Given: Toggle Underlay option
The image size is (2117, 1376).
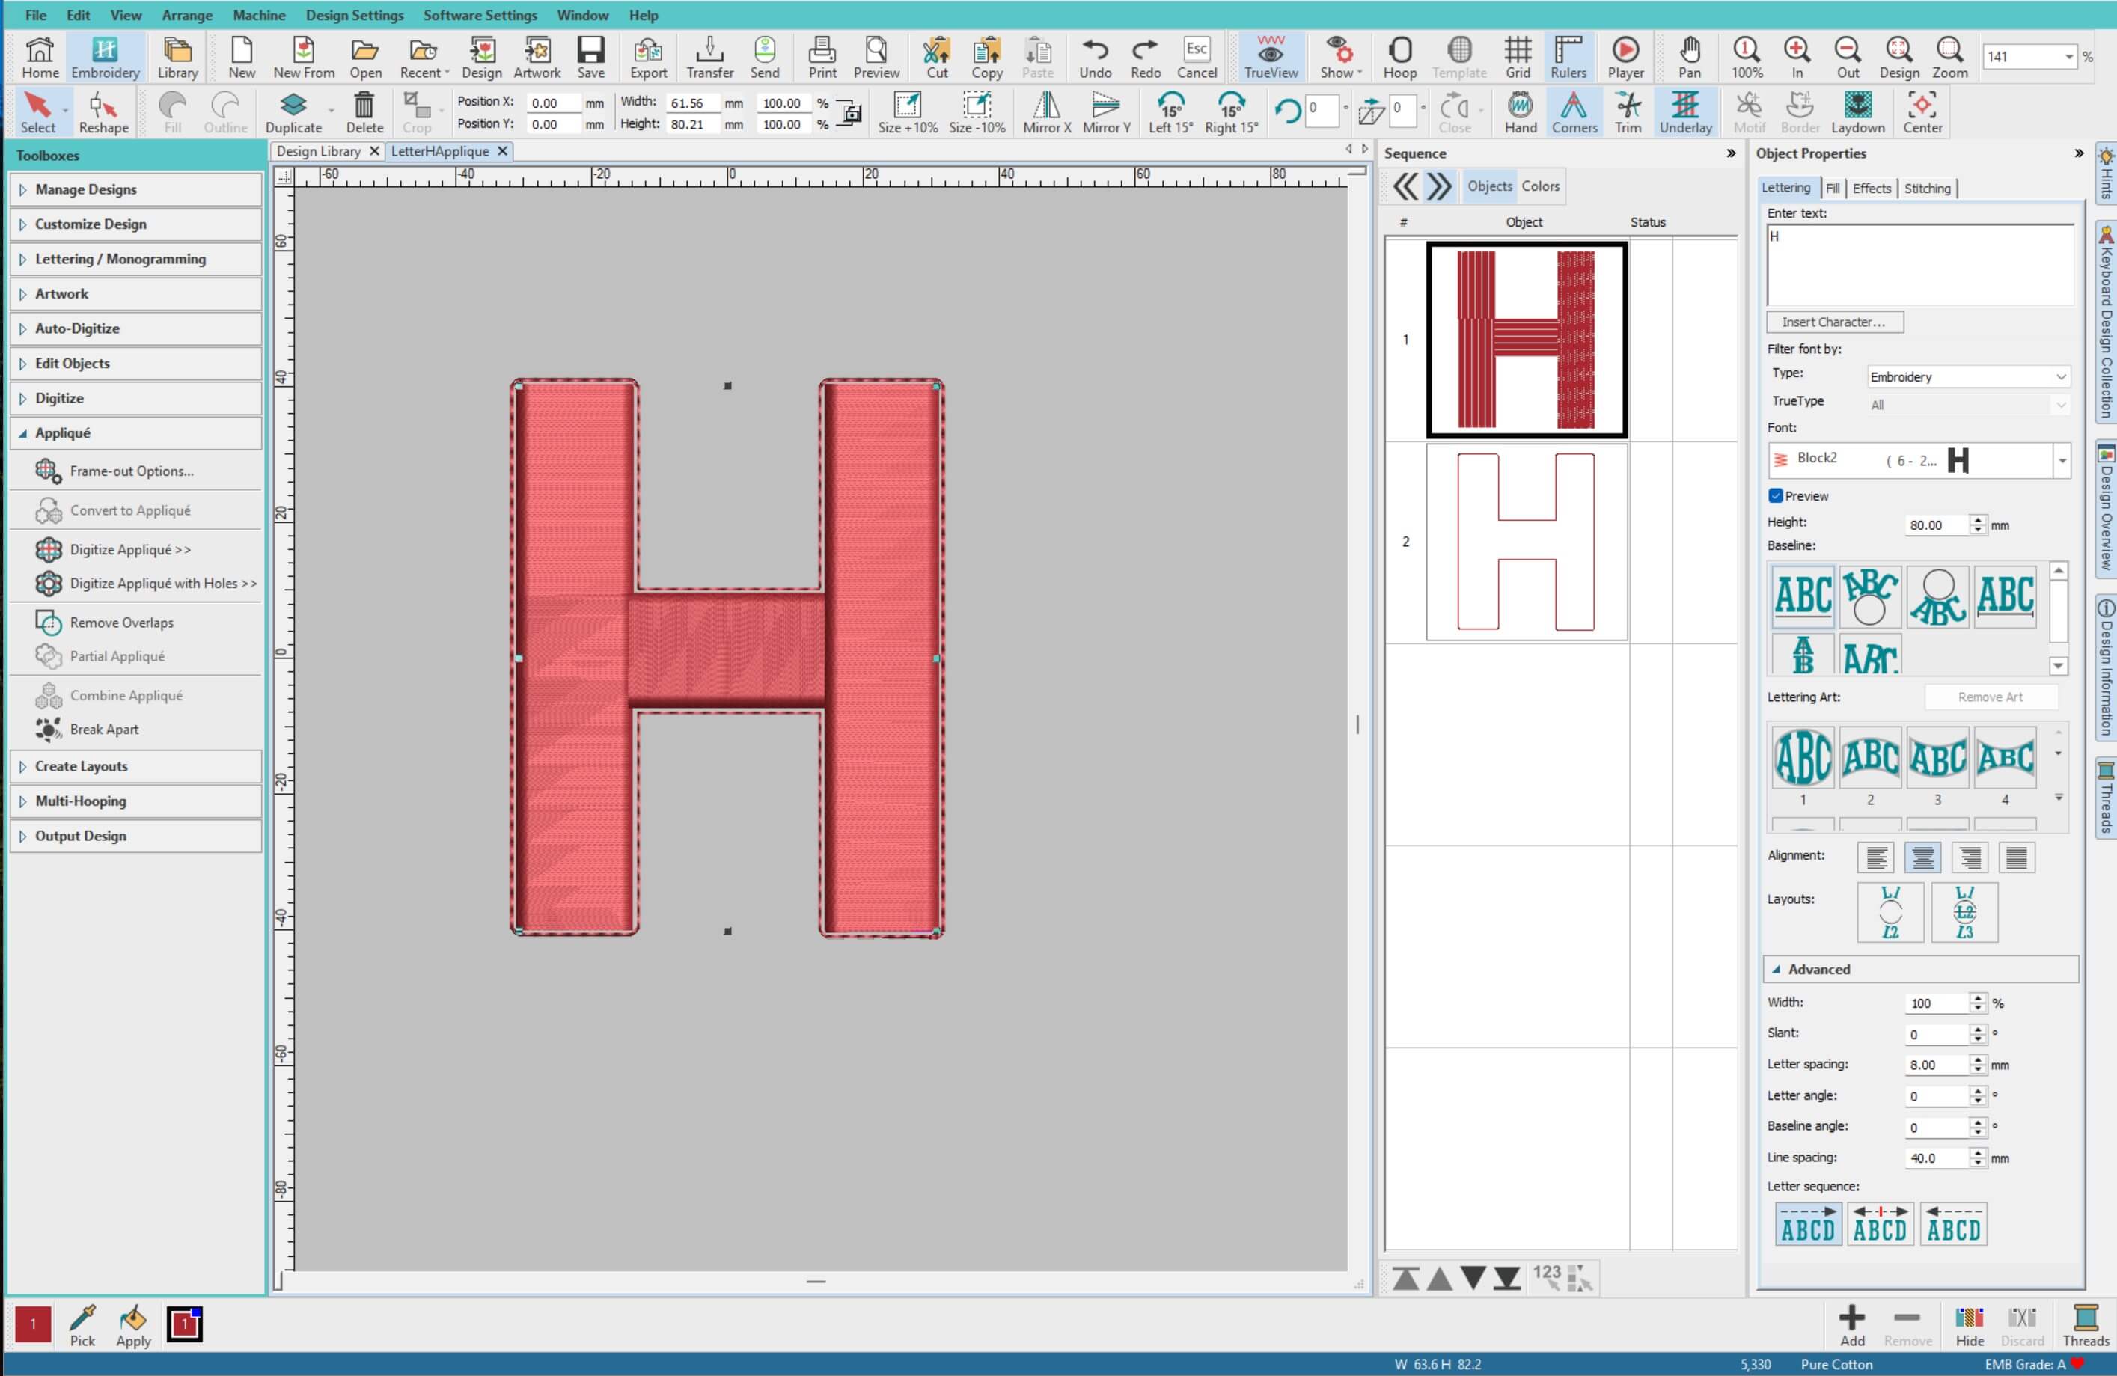Looking at the screenshot, I should point(1684,112).
